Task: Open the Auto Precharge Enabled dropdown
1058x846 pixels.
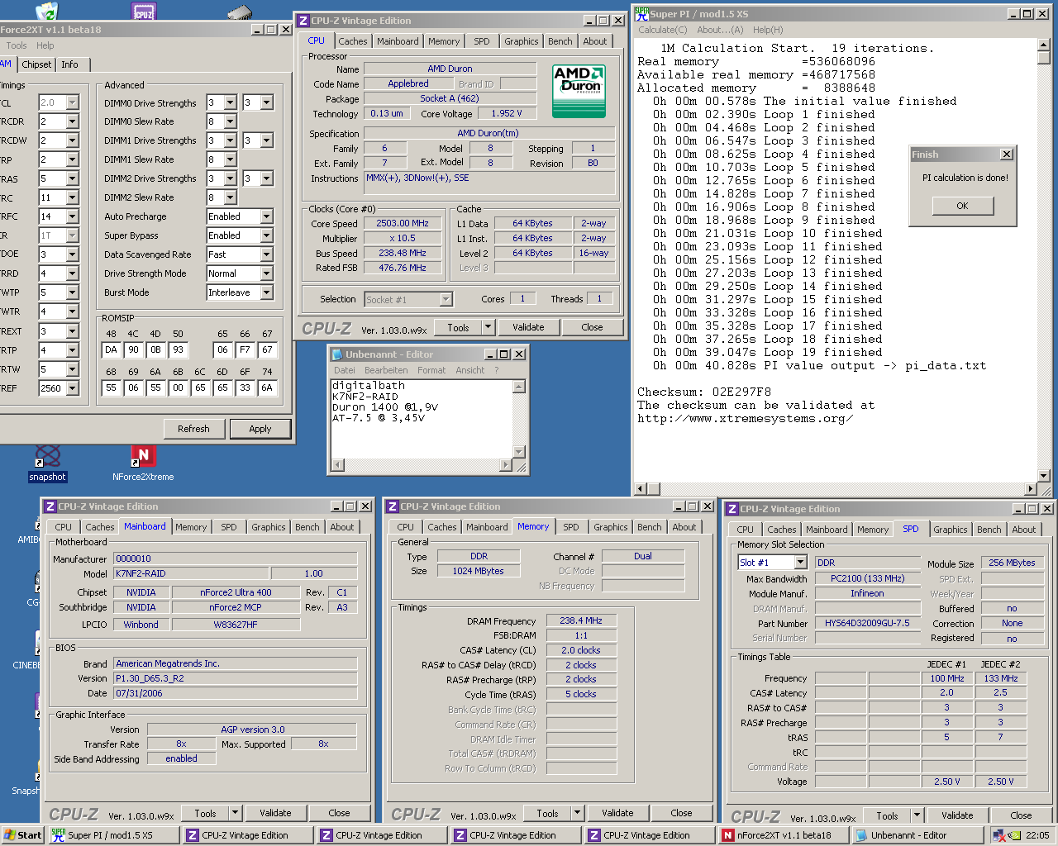Action: point(266,216)
